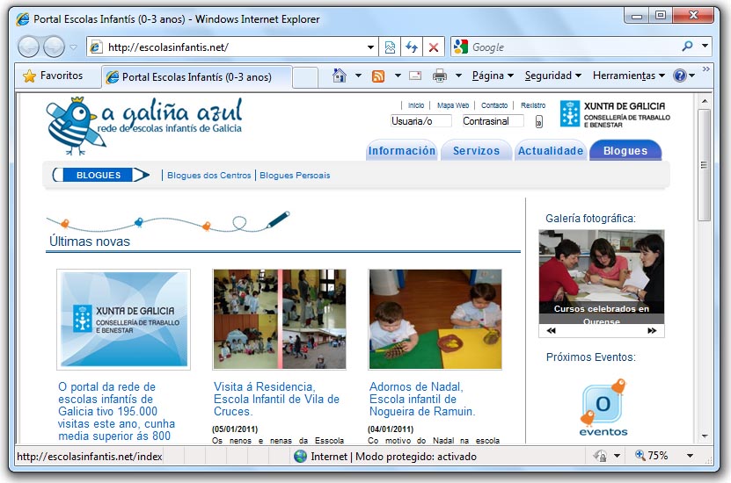Open the Seguridad menu
Image resolution: width=731 pixels, height=483 pixels.
pyautogui.click(x=553, y=76)
